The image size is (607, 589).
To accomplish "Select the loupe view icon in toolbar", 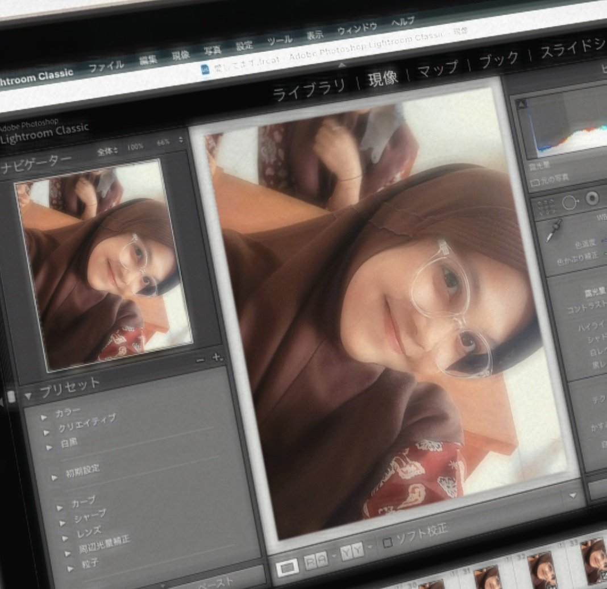I will click(287, 568).
